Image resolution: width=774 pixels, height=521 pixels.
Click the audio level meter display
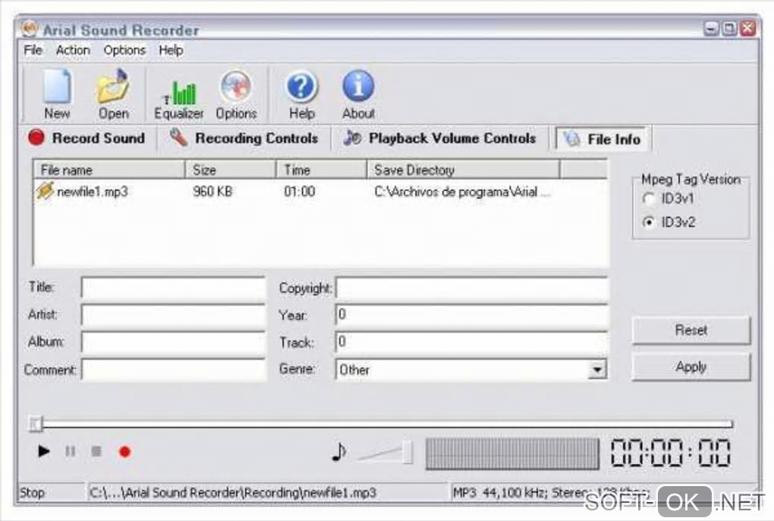[x=512, y=453]
